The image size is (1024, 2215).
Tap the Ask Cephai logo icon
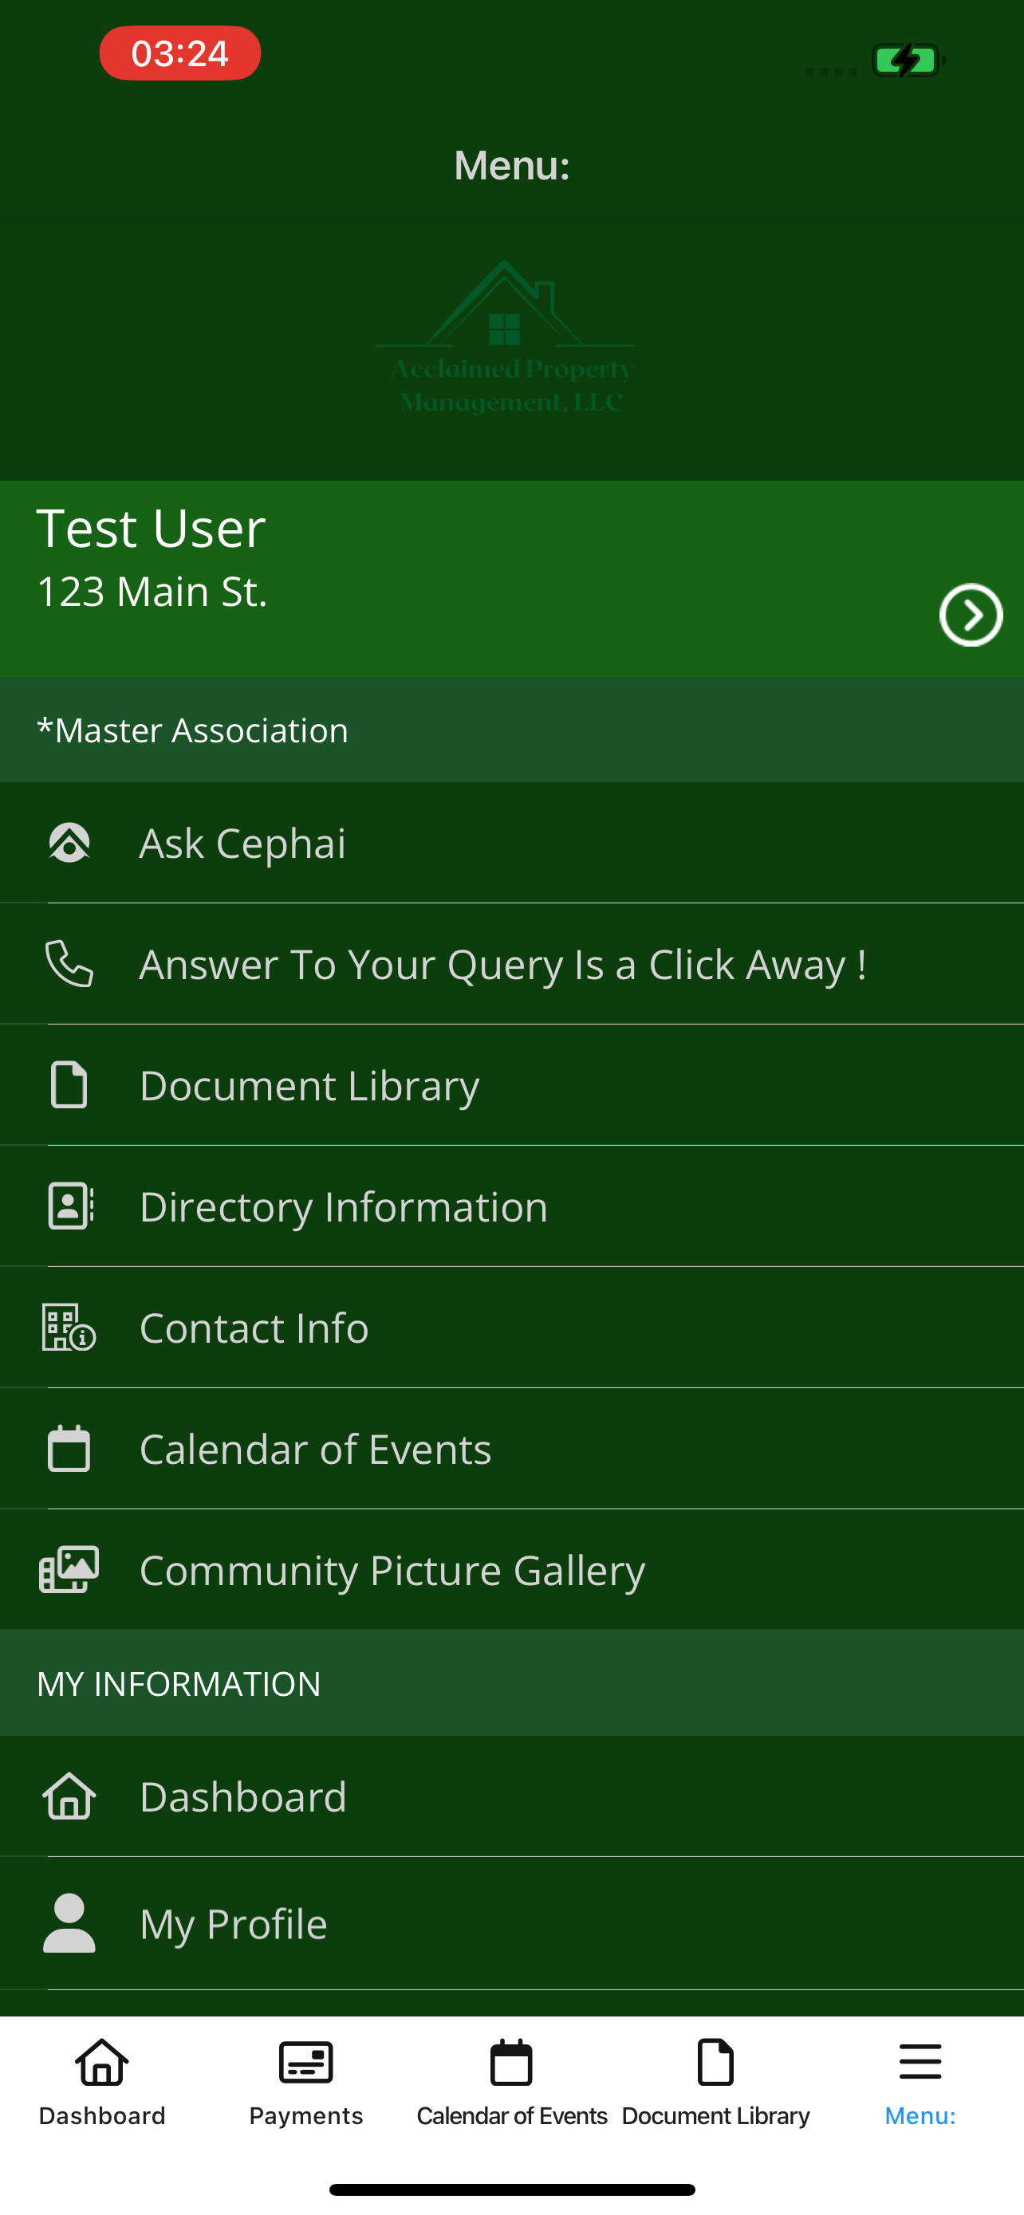(69, 843)
